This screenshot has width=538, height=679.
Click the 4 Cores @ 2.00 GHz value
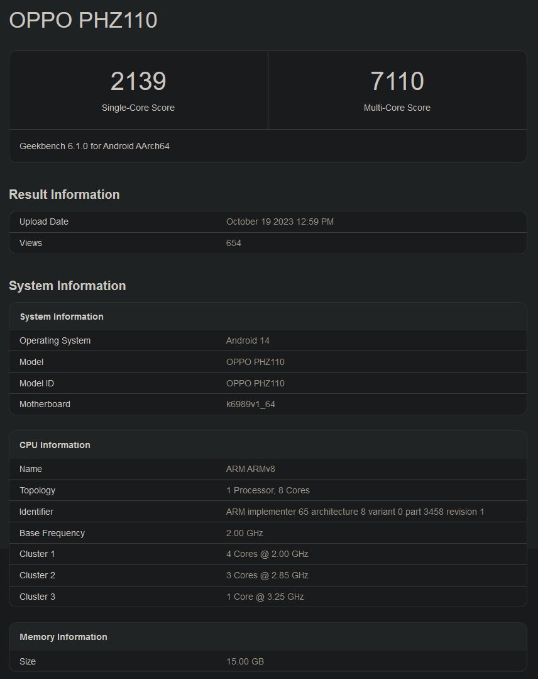tap(267, 554)
